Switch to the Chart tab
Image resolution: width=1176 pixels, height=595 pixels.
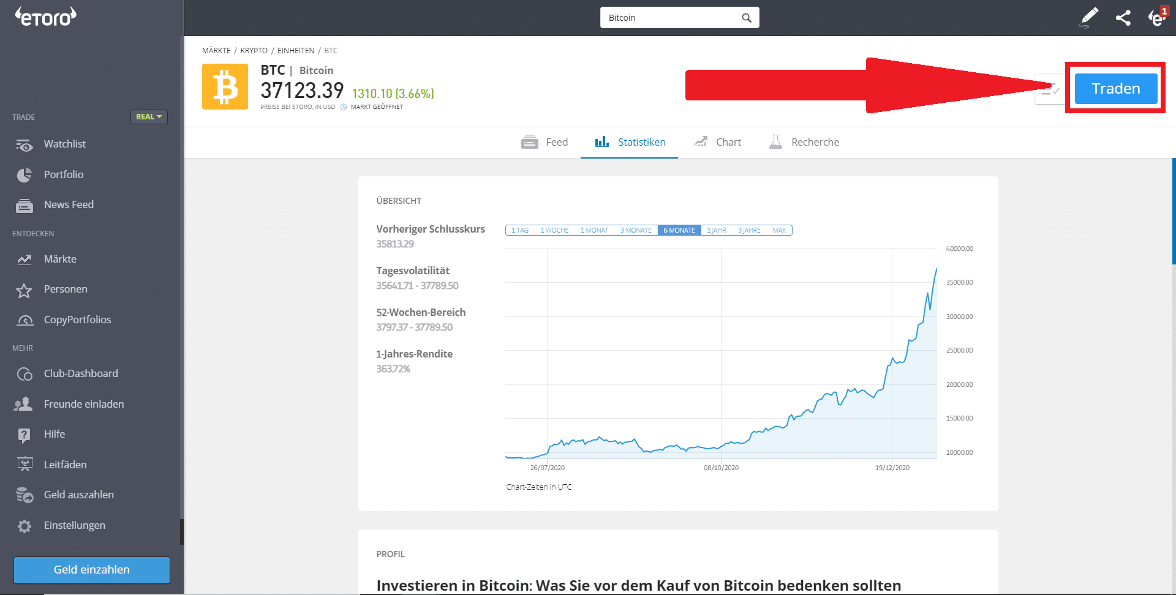[717, 142]
